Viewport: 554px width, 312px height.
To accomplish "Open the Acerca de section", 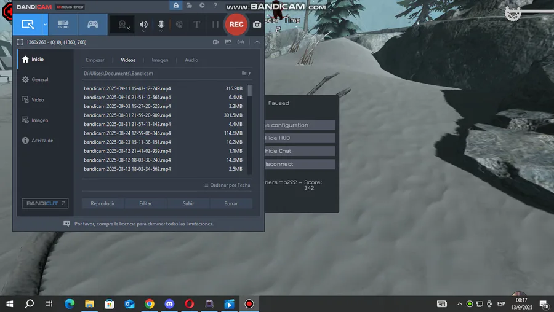I will [x=45, y=140].
